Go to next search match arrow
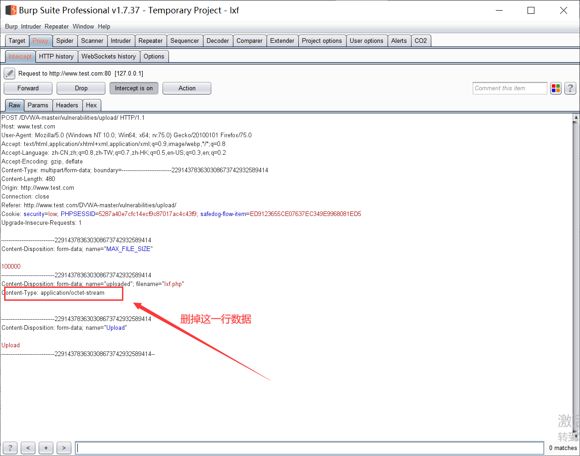Screen dimensions: 580x456 tap(64, 448)
